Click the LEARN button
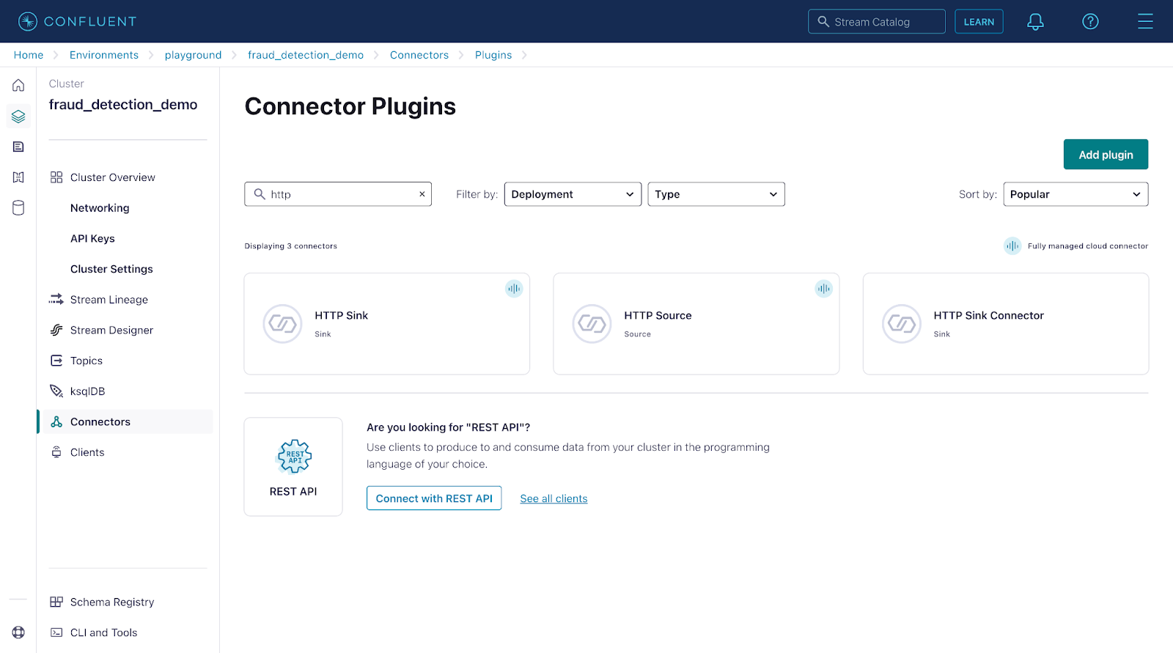The height and width of the screenshot is (653, 1173). [979, 22]
